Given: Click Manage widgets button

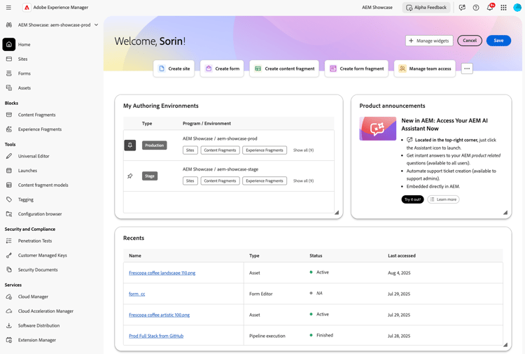Looking at the screenshot, I should [429, 41].
